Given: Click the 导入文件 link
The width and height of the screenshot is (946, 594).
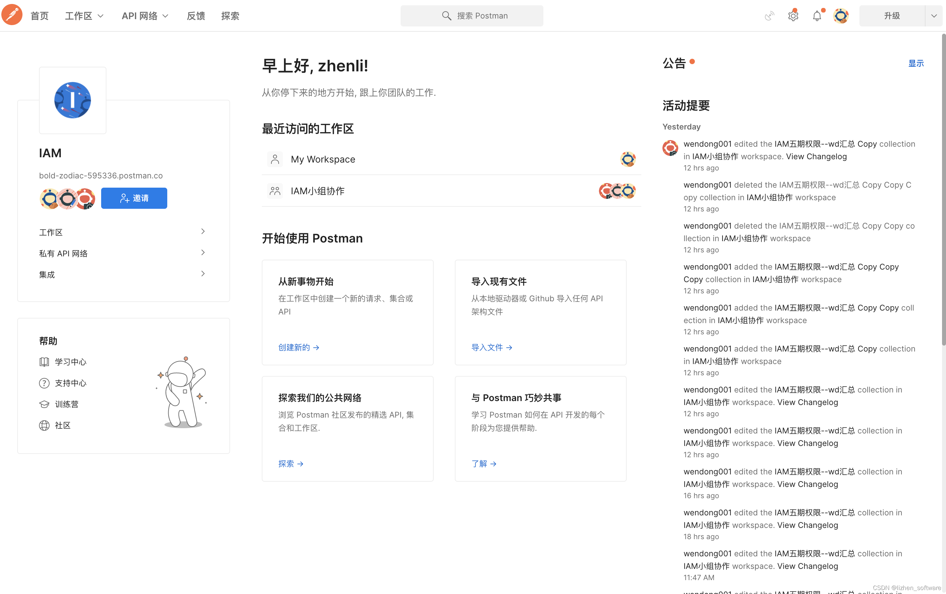Looking at the screenshot, I should click(x=492, y=348).
